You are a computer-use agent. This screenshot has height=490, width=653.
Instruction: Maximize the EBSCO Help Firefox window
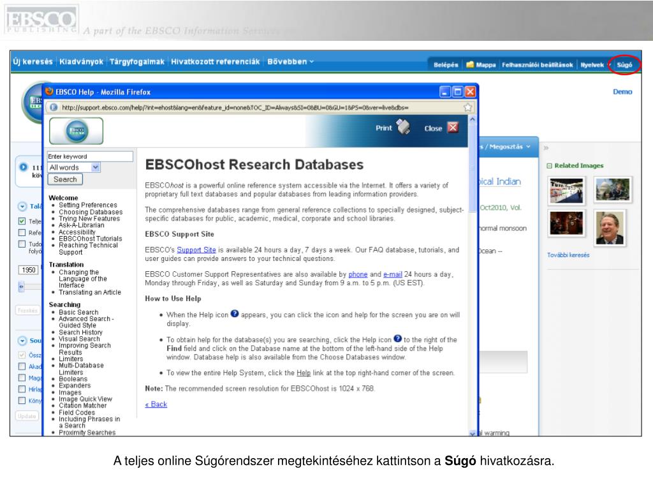click(x=458, y=92)
